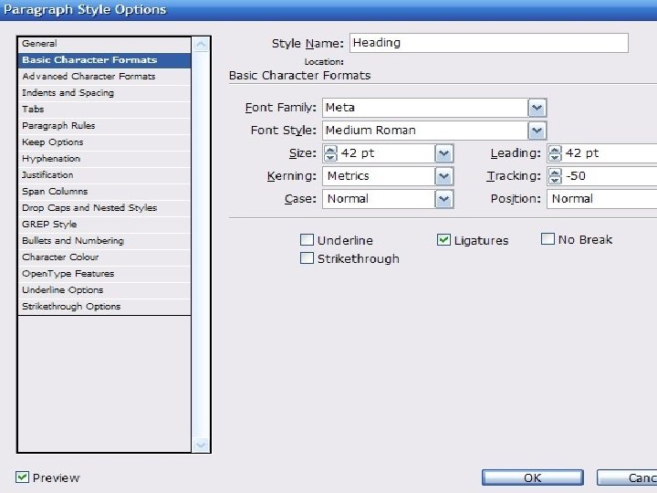The height and width of the screenshot is (493, 657).
Task: Click category list scroll up arrow
Action: point(201,45)
